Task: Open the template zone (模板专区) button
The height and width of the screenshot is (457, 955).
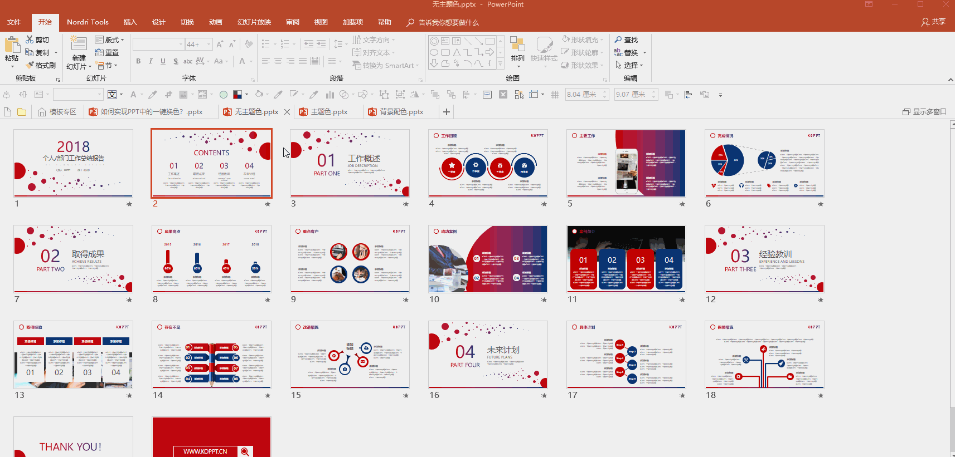Action: point(57,112)
